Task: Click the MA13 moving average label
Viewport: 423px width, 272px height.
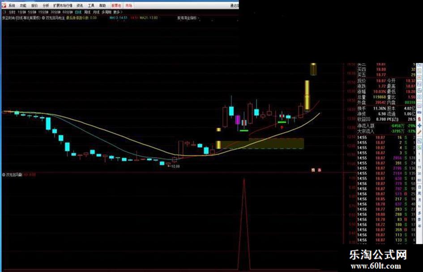Action: pyautogui.click(x=119, y=18)
